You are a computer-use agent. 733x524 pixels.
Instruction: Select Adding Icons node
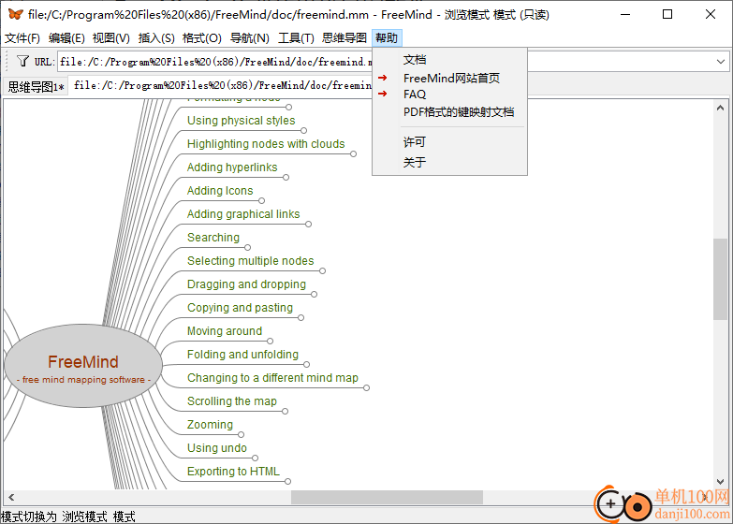click(x=220, y=191)
